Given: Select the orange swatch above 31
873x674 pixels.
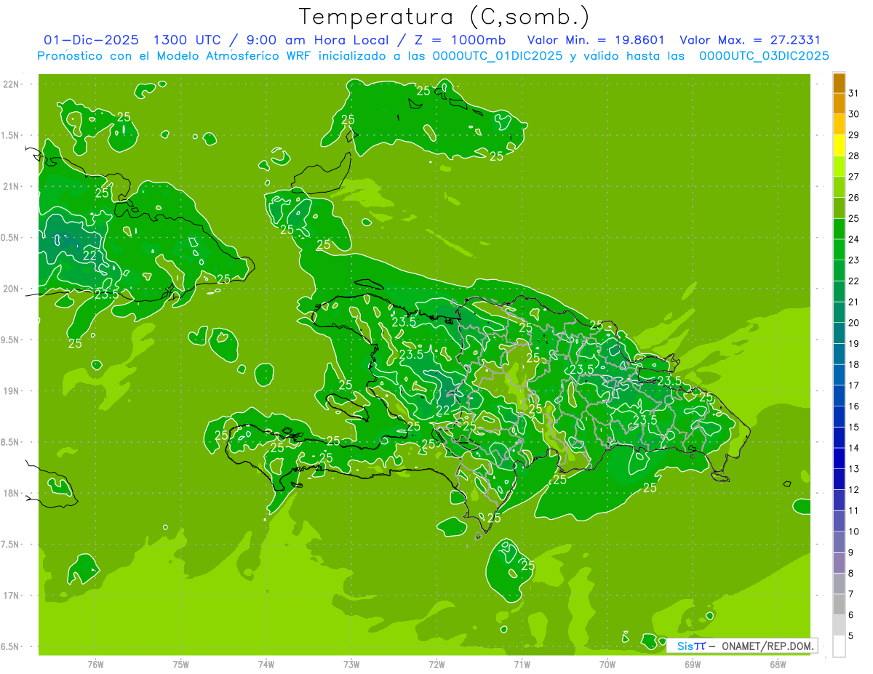Looking at the screenshot, I should 839,83.
